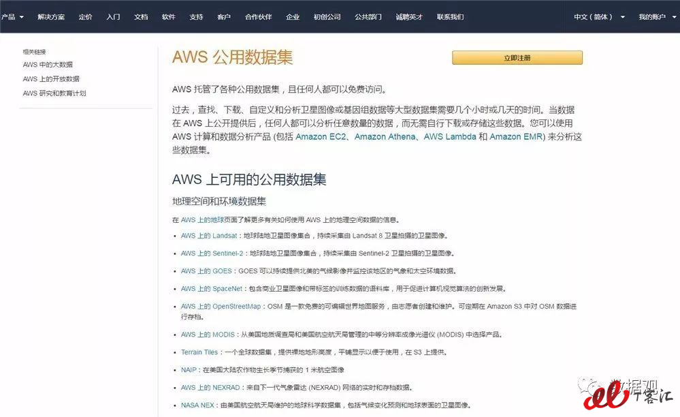Open the AWS 上的 OpenStreetMap link
The image size is (680, 417).
[x=221, y=307]
